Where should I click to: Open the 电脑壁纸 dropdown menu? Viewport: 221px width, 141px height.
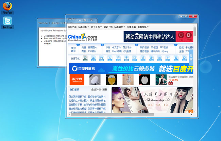143,26
